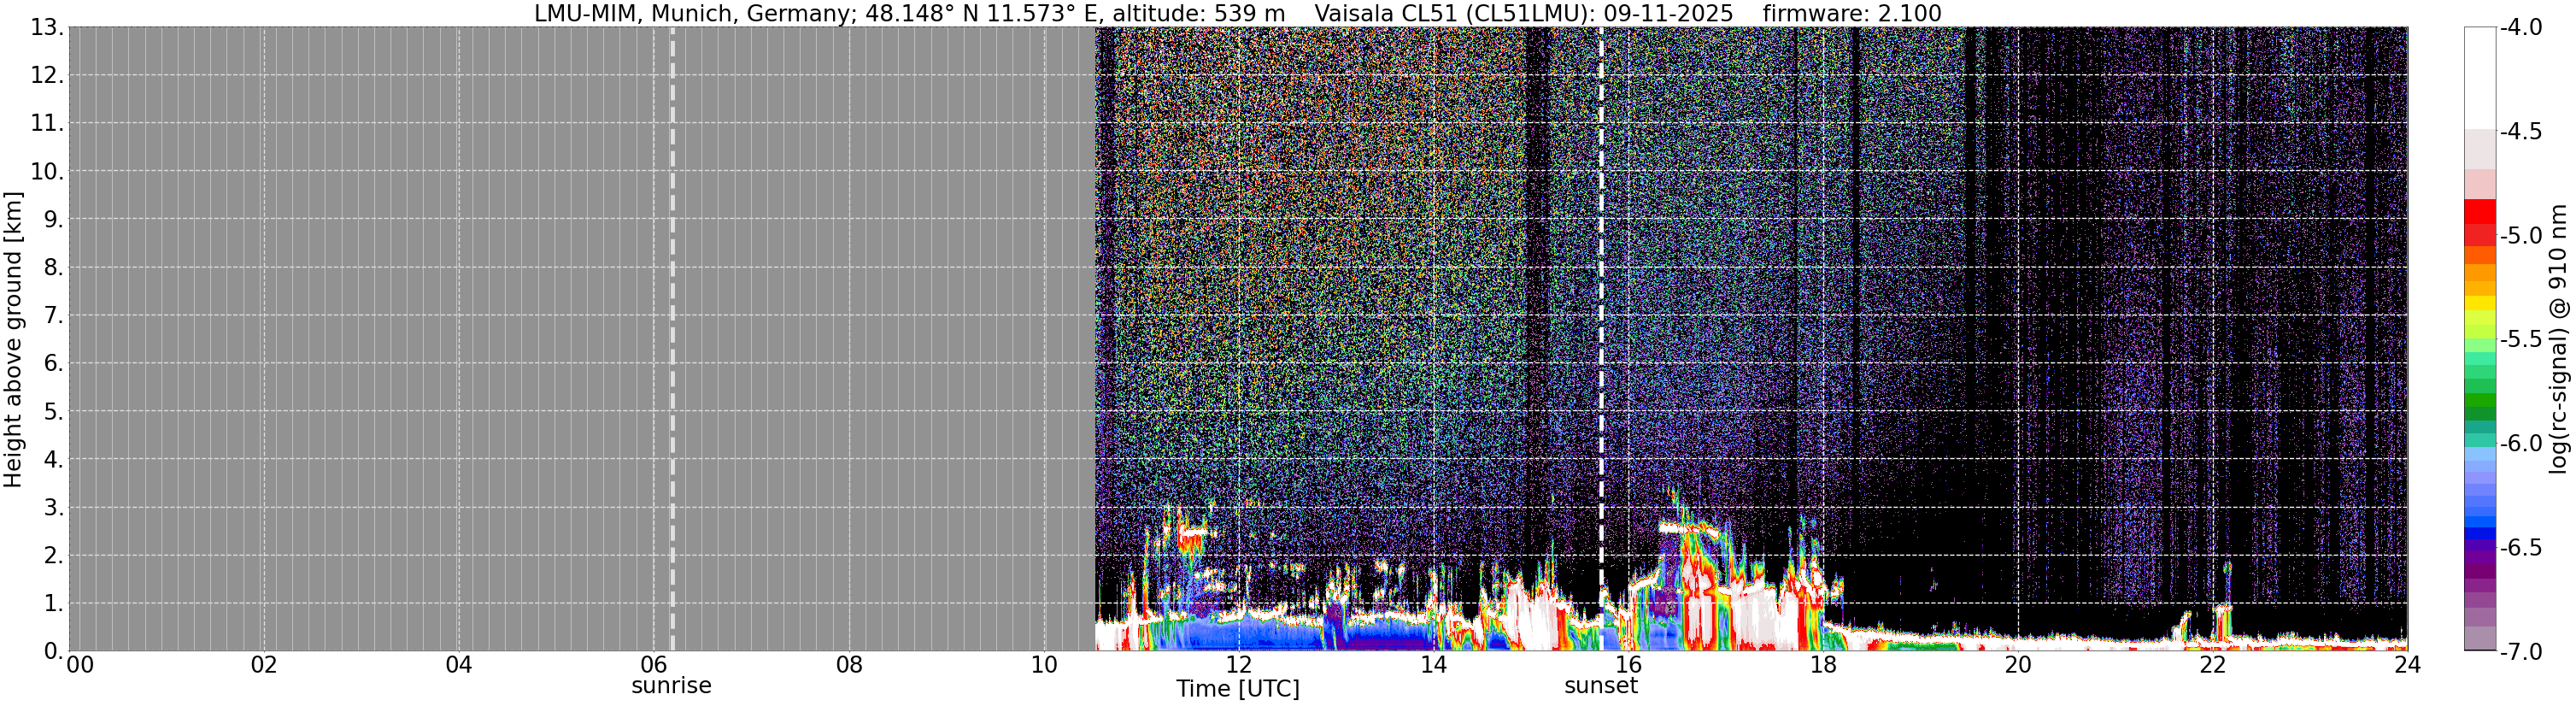
Task: Click time-axis tick label 08
Action: [x=849, y=665]
